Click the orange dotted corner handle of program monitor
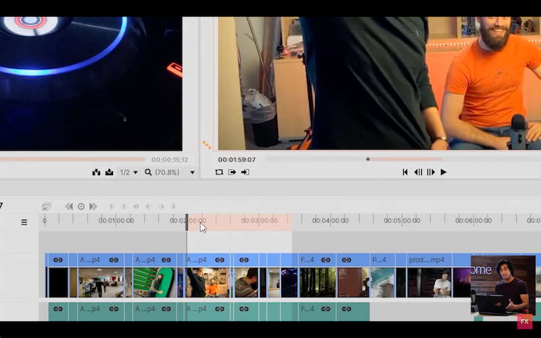541x338 pixels. tap(207, 145)
